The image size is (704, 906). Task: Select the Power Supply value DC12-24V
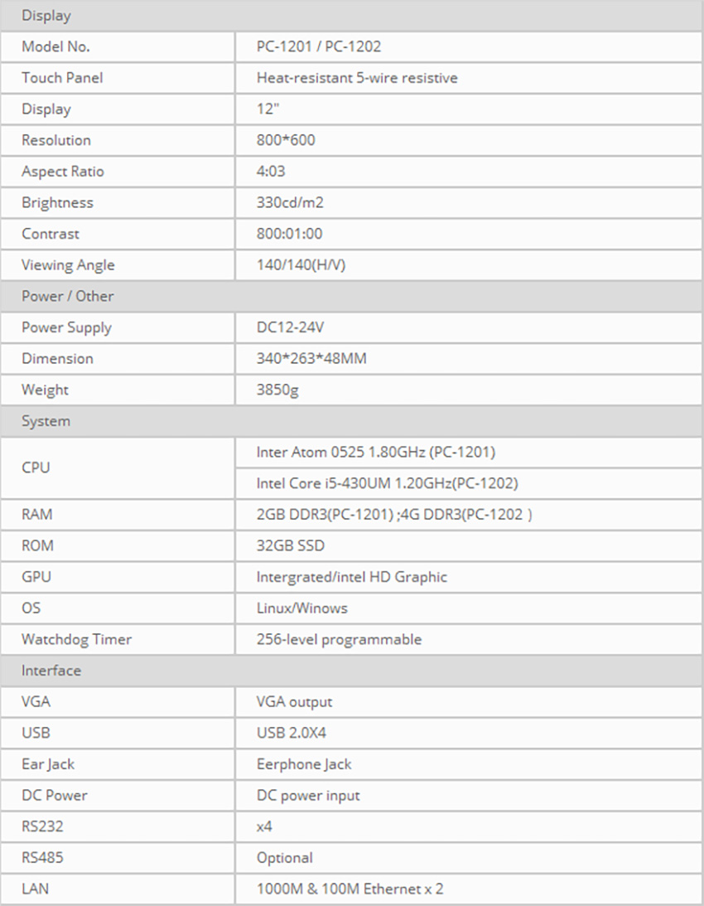point(289,327)
